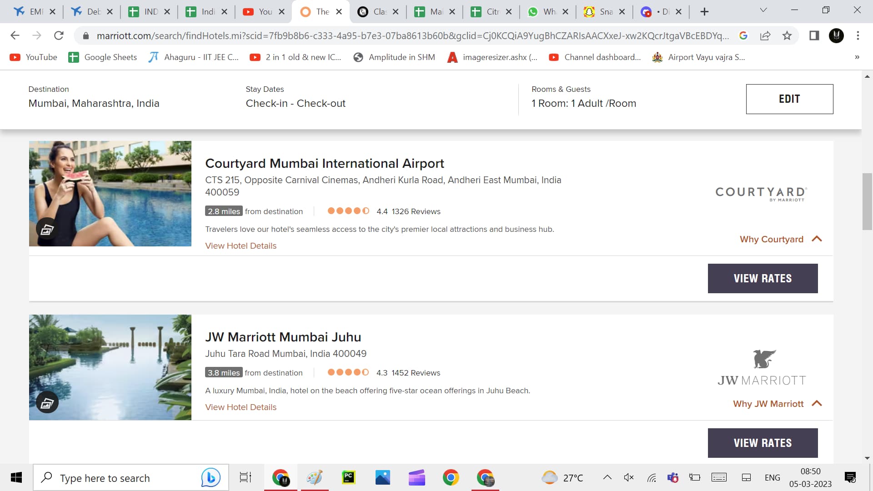
Task: Click the Courtyard poolside thumbnail image
Action: point(110,194)
